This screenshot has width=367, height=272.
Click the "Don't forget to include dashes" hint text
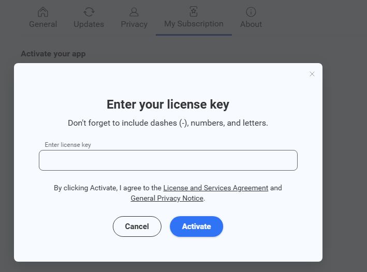(x=168, y=124)
